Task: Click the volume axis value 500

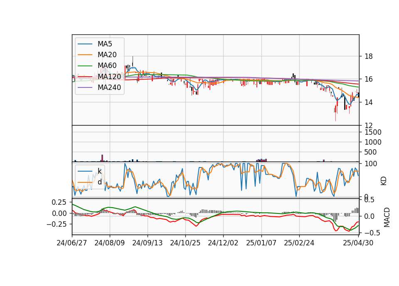Action: 371,152
